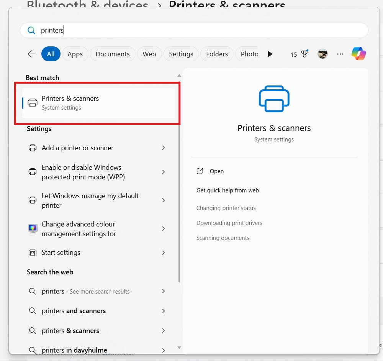Expand the 'printers and scanners' web suggestion chevron
The height and width of the screenshot is (361, 383).
[164, 311]
